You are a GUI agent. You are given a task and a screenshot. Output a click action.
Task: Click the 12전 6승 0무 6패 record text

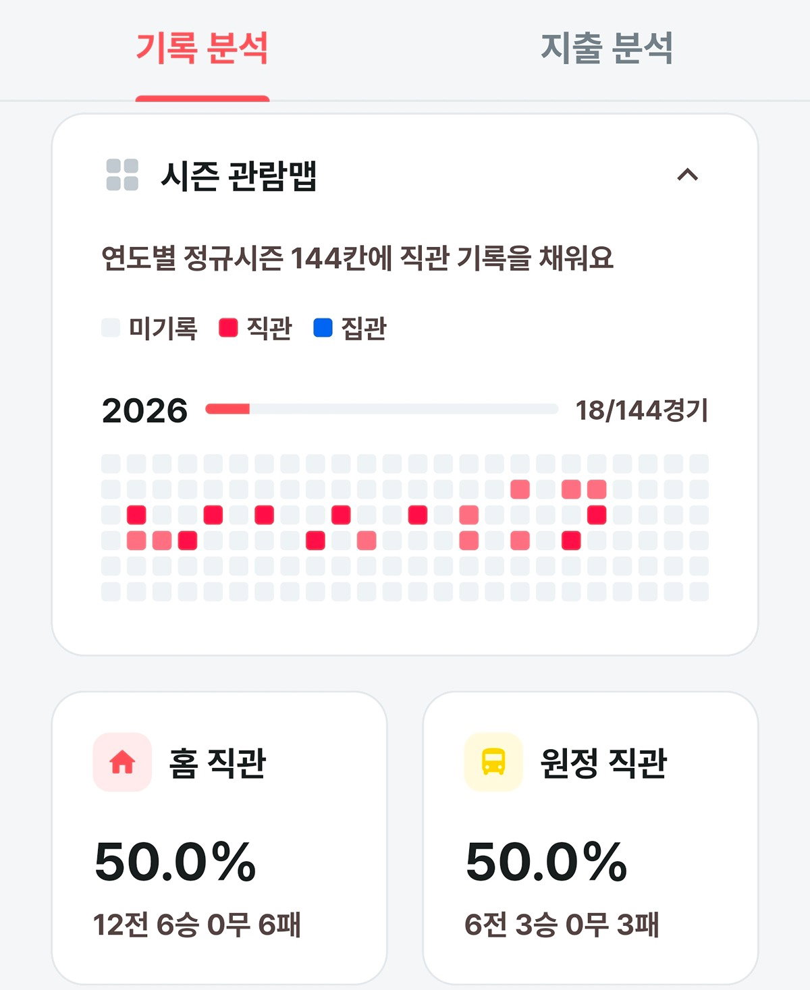(x=197, y=925)
